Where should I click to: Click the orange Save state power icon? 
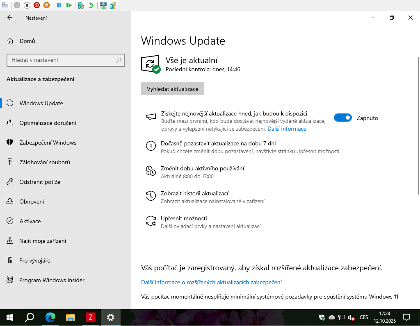[46, 5]
